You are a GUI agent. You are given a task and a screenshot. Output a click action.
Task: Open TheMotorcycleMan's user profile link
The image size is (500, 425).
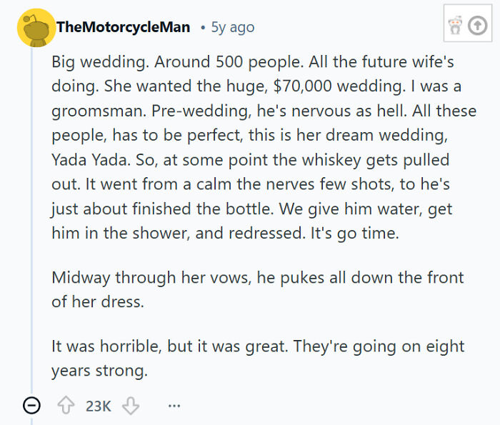pos(123,27)
